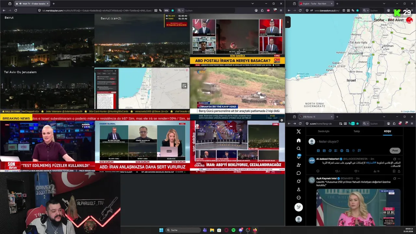This screenshot has width=416, height=234.
Task: Select the KOŞU tab
Action: [x=387, y=131]
